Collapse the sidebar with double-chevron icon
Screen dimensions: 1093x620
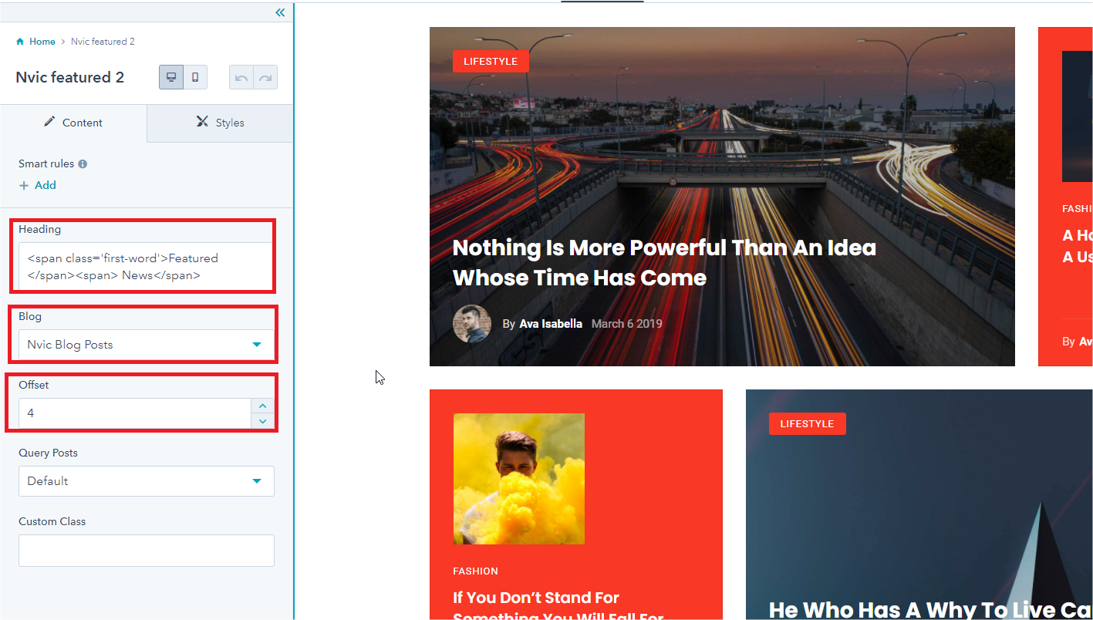(280, 12)
